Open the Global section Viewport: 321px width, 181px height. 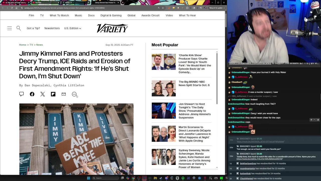[x=131, y=15]
